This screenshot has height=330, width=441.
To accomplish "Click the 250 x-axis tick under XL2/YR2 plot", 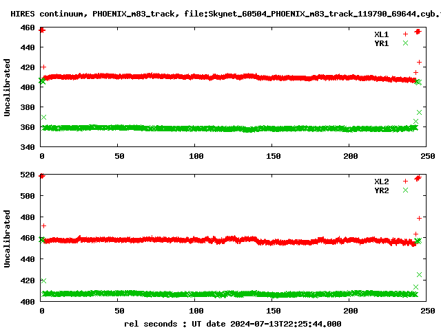I will point(428,311).
